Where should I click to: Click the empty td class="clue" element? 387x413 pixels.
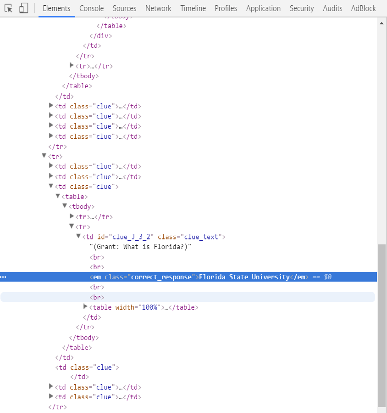tap(87, 367)
